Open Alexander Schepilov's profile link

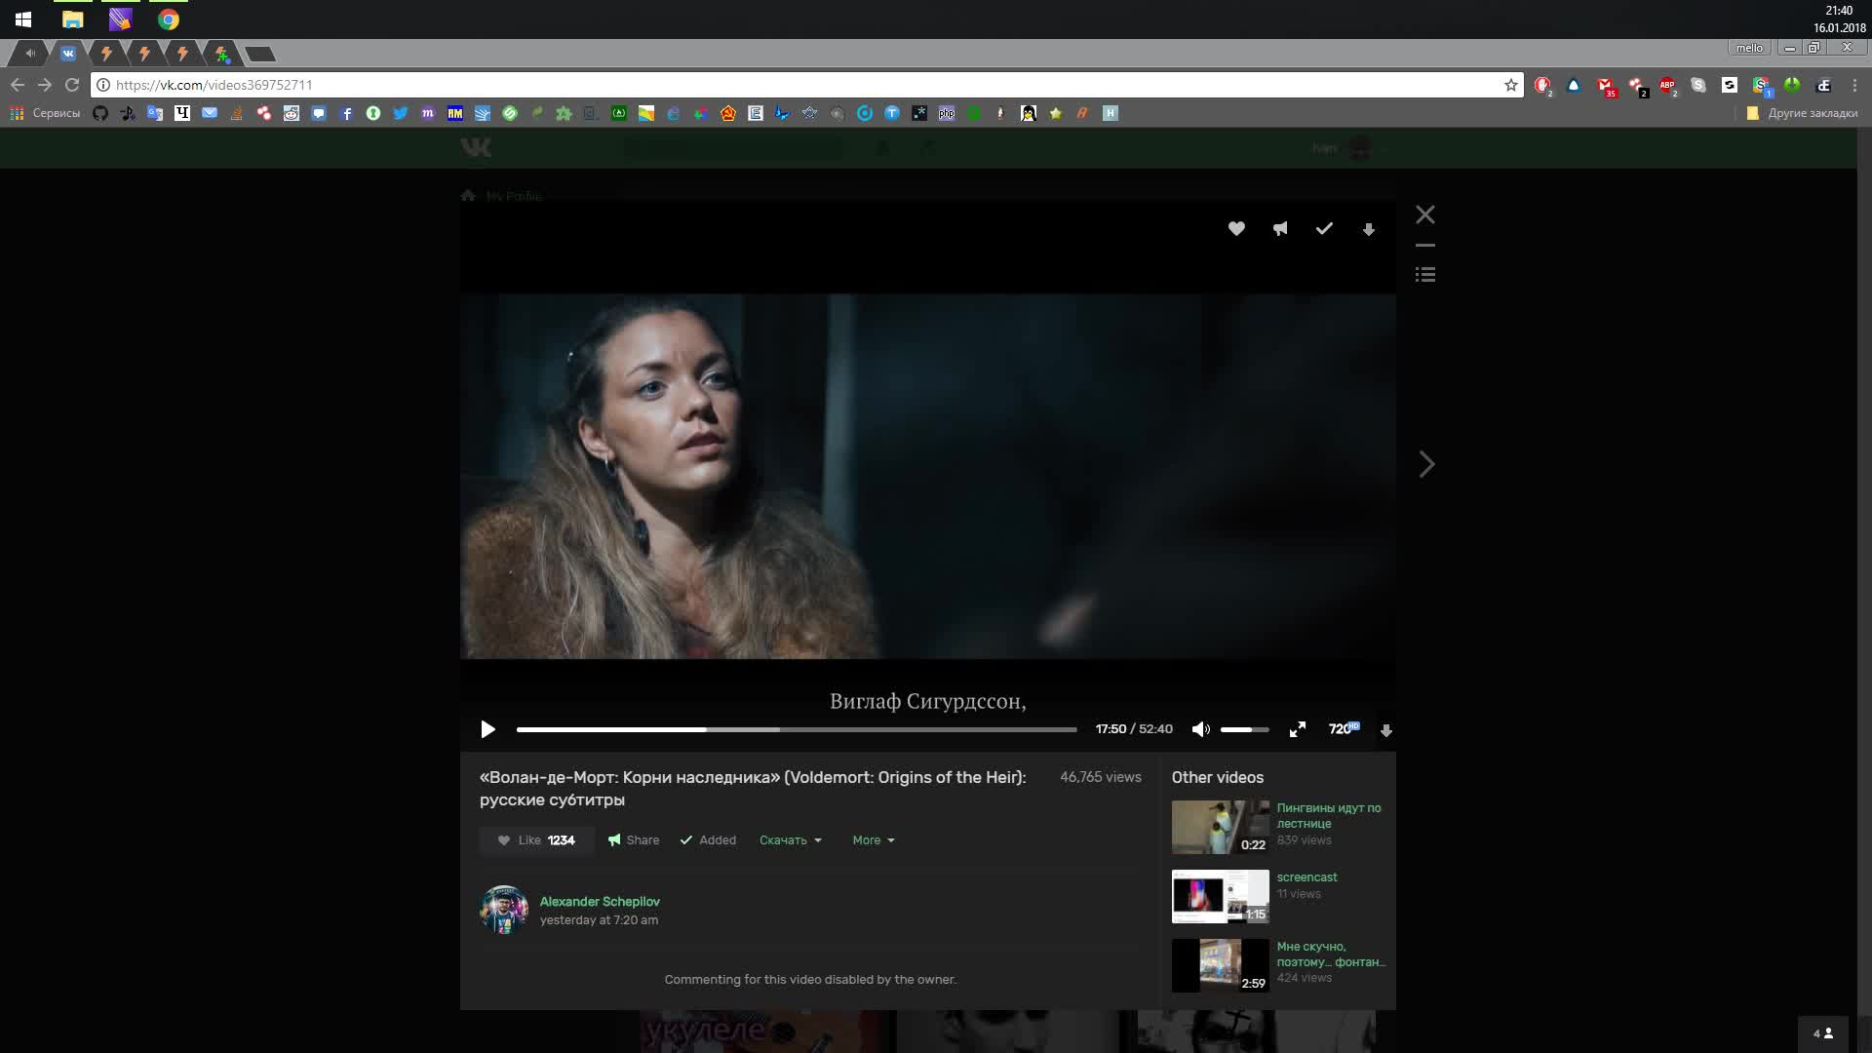click(600, 902)
